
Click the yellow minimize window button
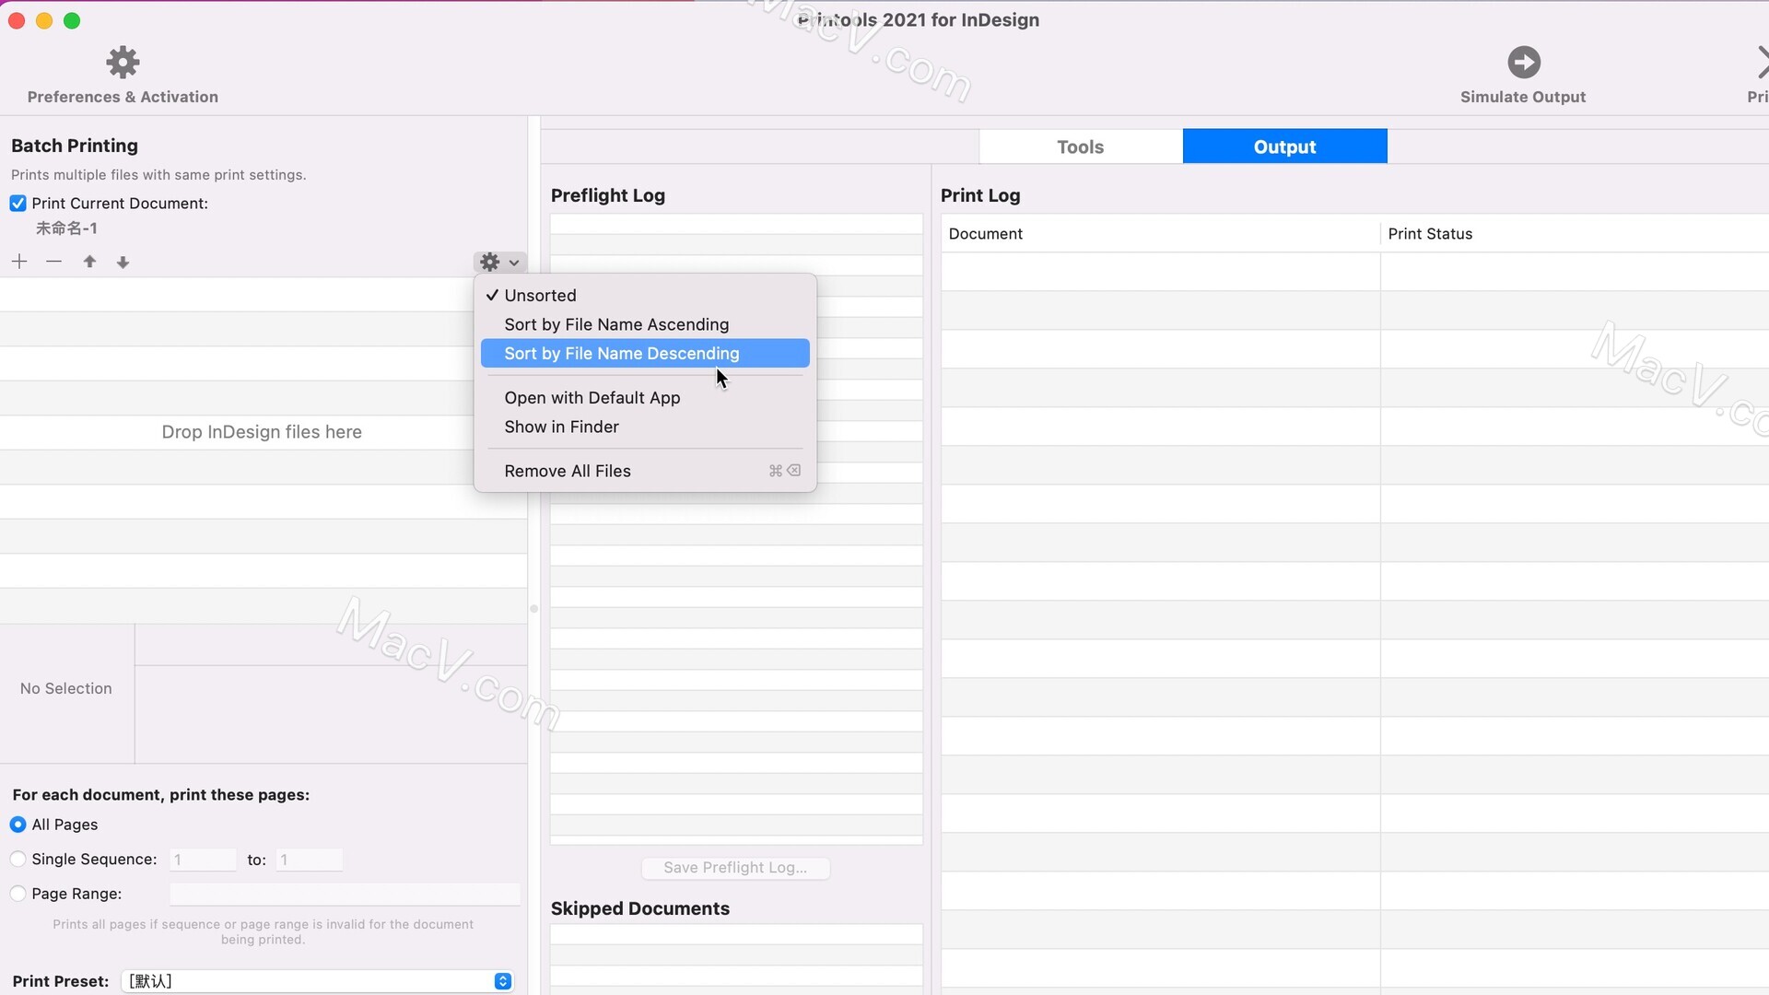pos(44,20)
